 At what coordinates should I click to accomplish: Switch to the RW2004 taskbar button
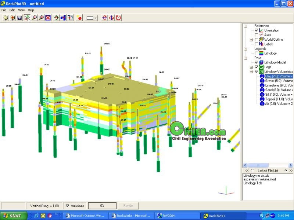(177, 216)
